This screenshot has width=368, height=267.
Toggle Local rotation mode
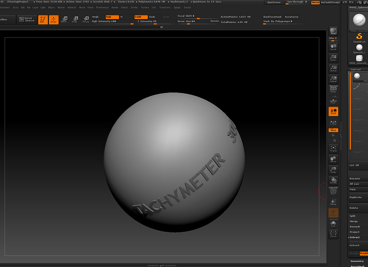click(x=333, y=111)
